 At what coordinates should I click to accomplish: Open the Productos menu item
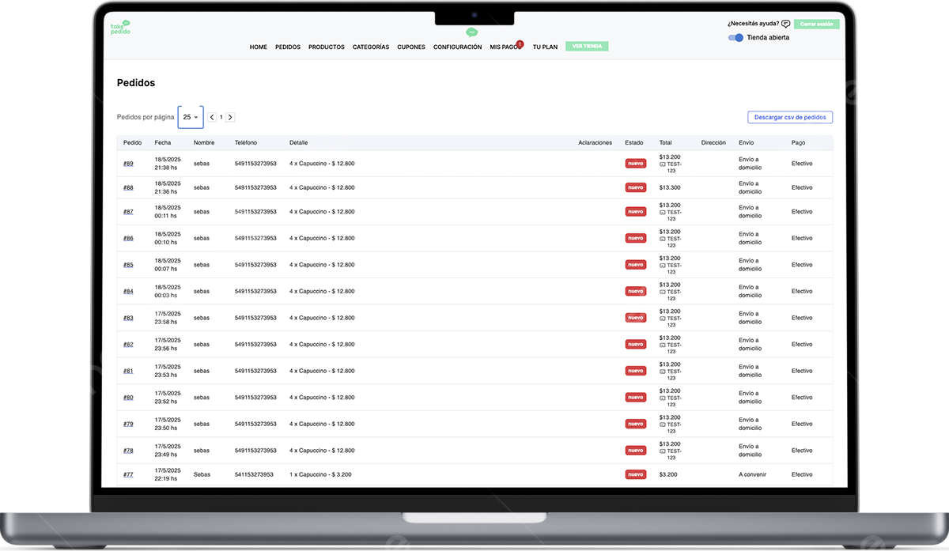tap(326, 47)
